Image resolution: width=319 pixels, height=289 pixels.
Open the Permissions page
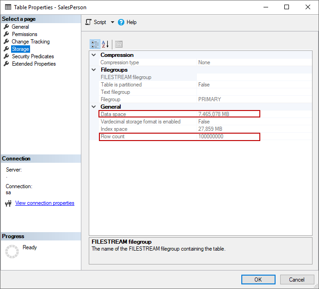[25, 34]
